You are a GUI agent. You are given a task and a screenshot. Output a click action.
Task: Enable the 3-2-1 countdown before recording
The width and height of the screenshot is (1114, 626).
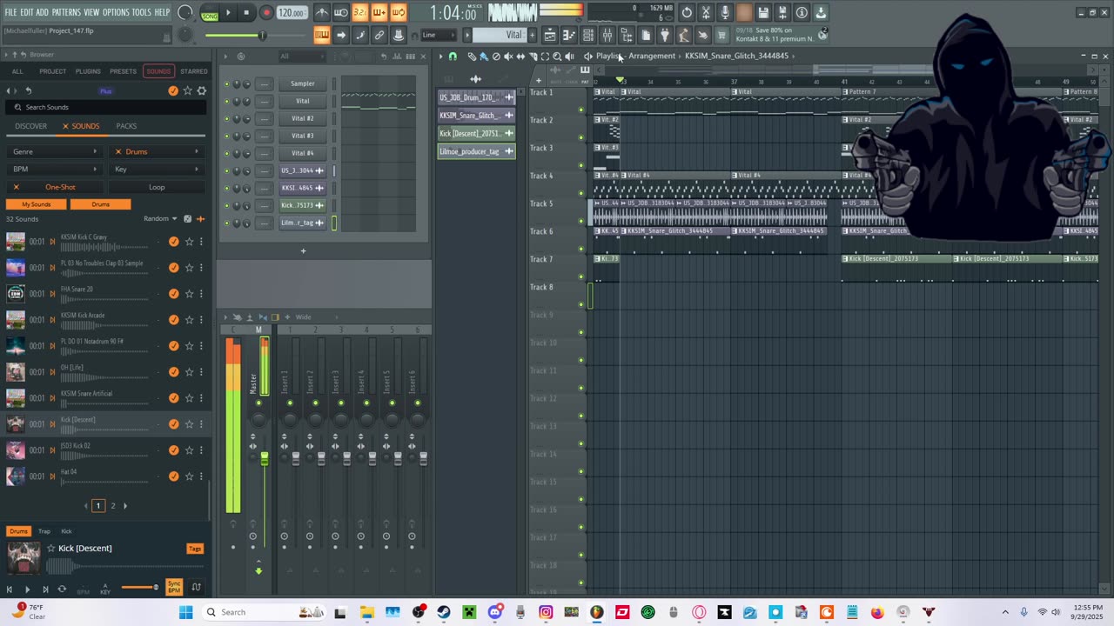[359, 12]
